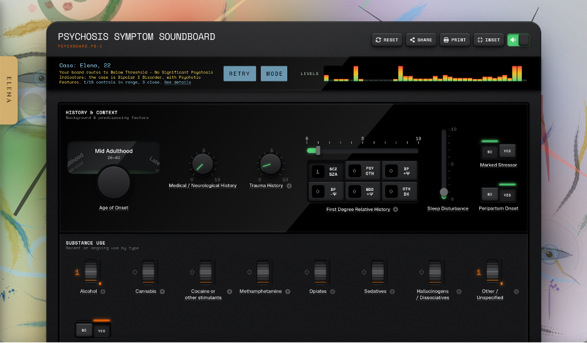
Task: Click the MODE button
Action: (x=274, y=74)
